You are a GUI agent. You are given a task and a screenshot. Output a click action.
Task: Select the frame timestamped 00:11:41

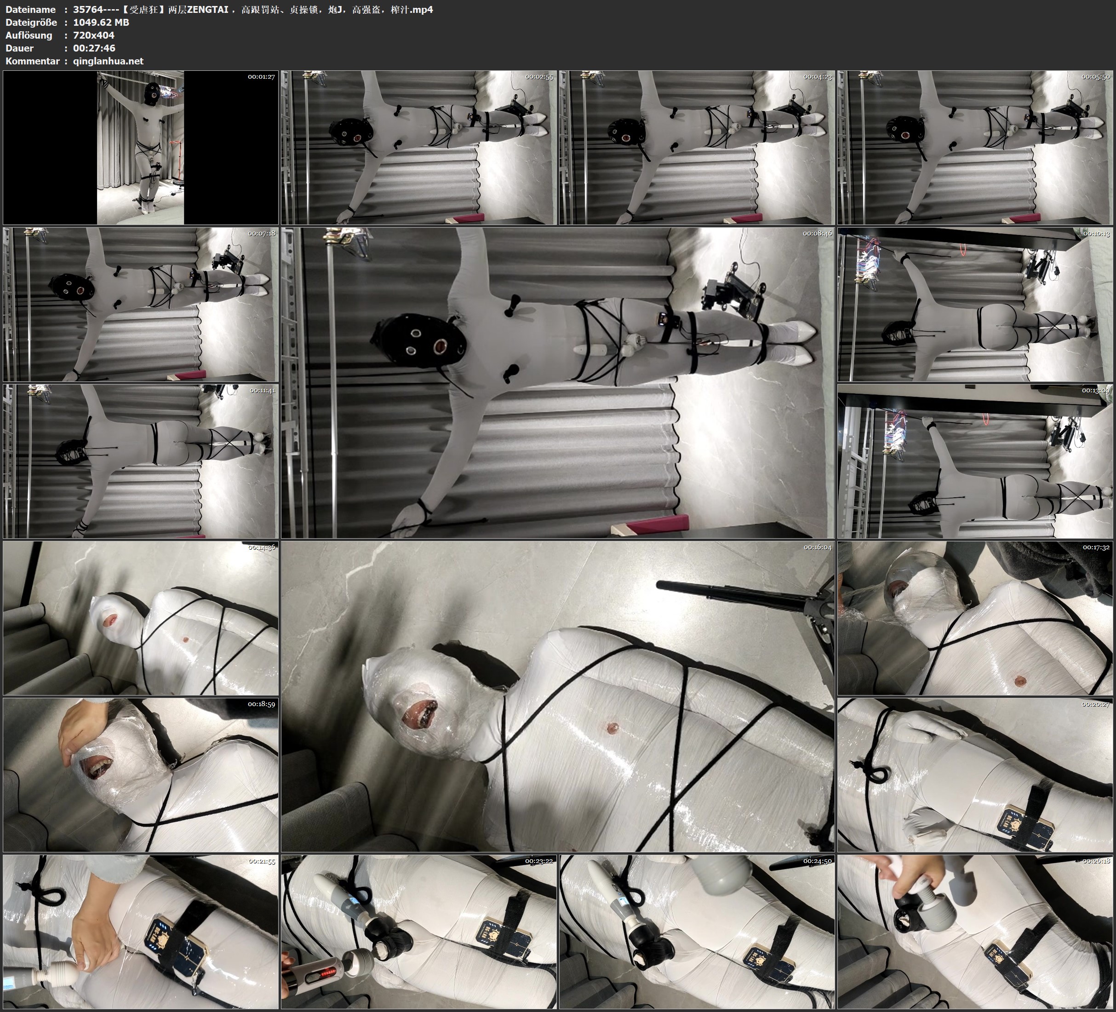(141, 461)
